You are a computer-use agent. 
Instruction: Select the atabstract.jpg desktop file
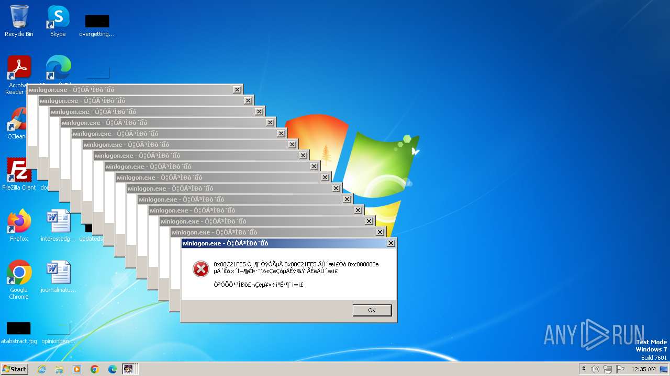point(19,333)
